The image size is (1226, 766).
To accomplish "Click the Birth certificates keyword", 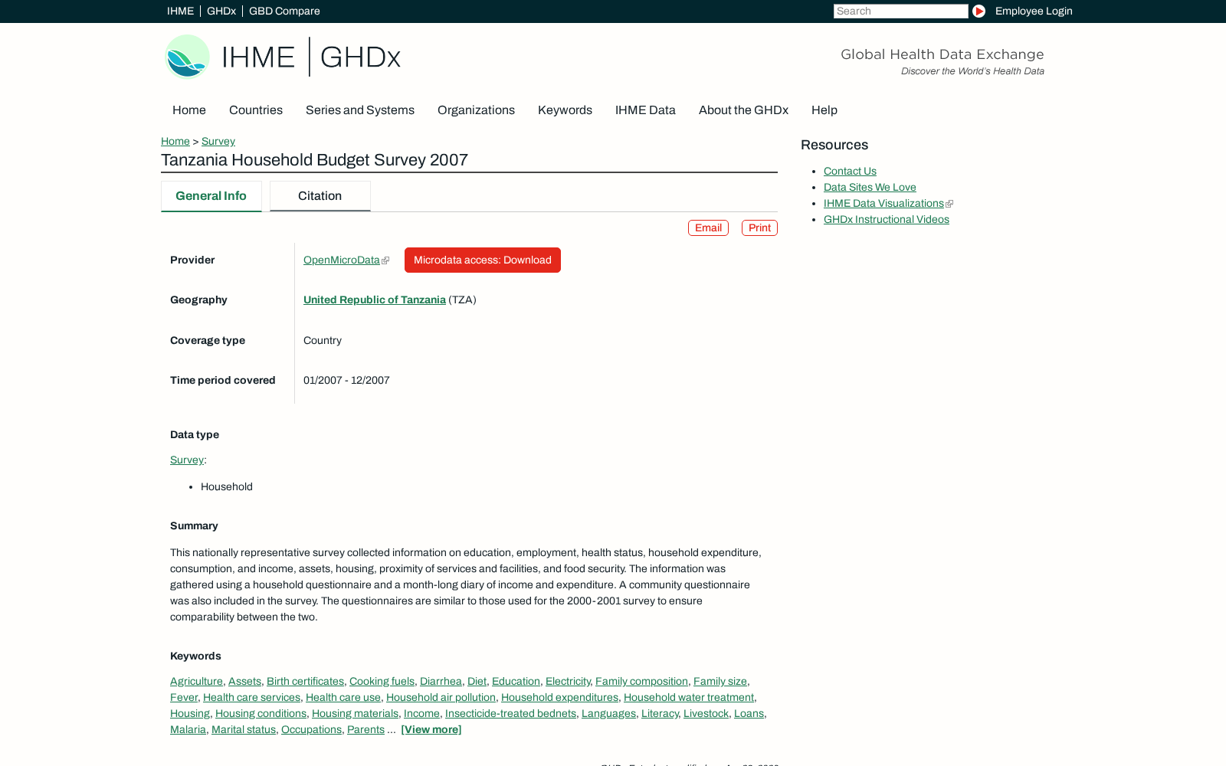I will point(305,681).
